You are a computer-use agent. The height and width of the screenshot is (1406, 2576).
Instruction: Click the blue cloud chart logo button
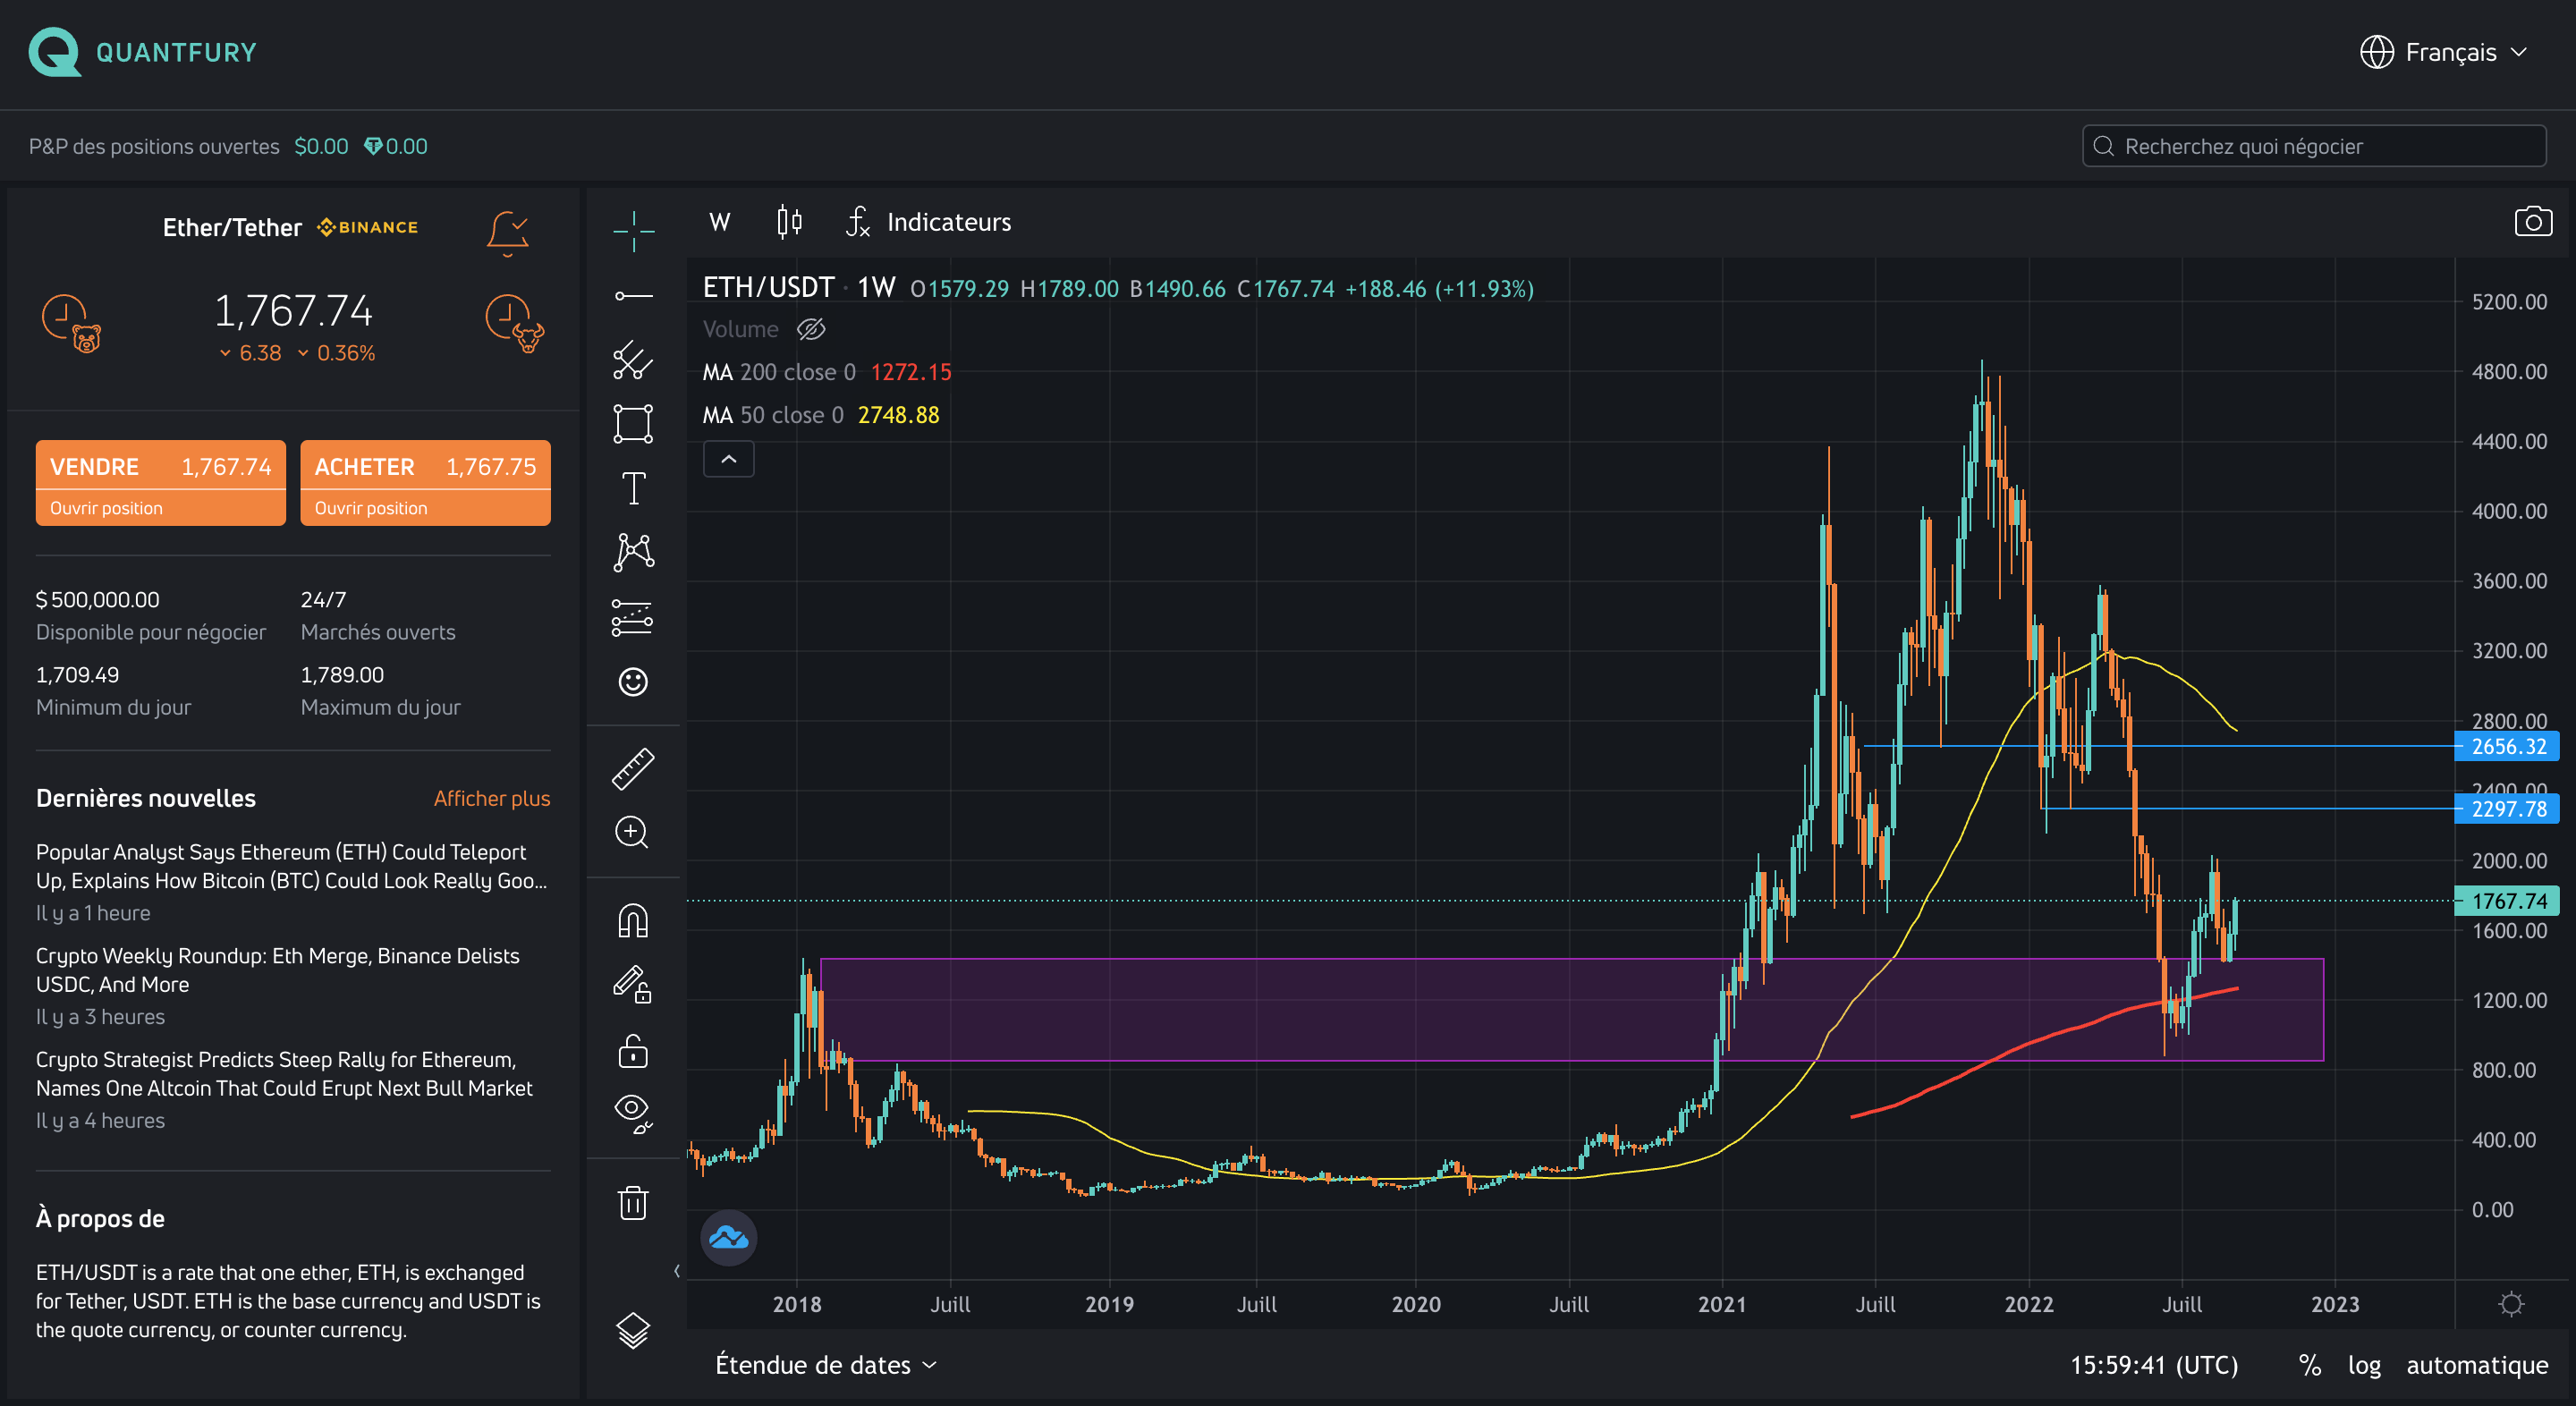tap(728, 1238)
